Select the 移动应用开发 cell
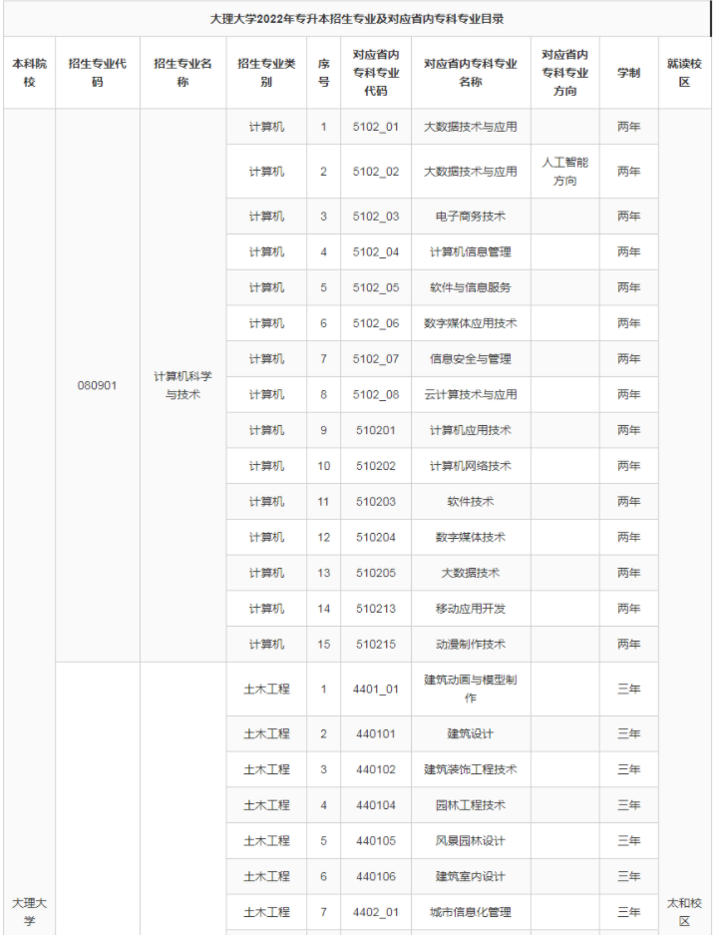 pos(471,609)
